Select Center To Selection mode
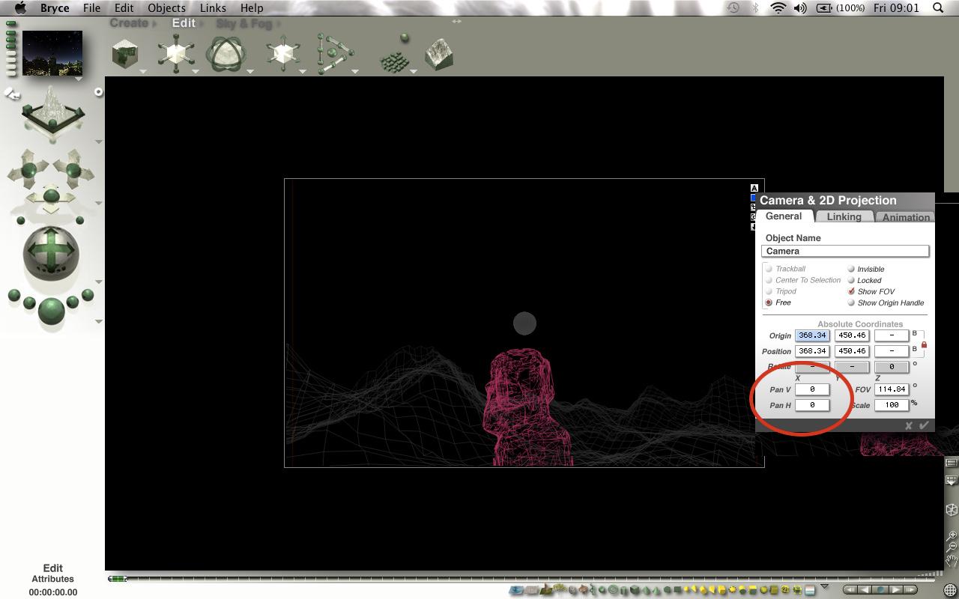The width and height of the screenshot is (959, 599). coord(769,280)
